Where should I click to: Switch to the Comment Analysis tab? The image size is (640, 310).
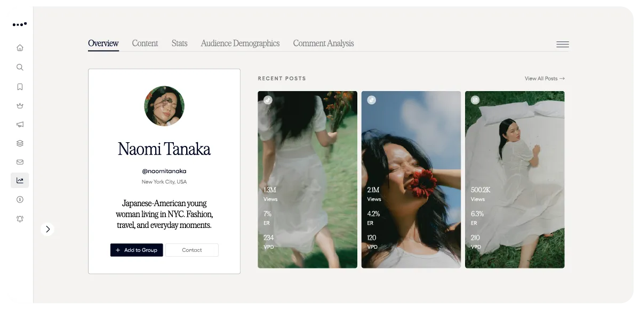tap(323, 44)
